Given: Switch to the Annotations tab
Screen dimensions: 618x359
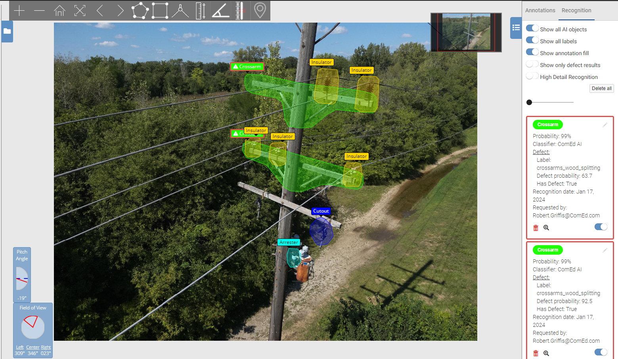Looking at the screenshot, I should click(540, 10).
